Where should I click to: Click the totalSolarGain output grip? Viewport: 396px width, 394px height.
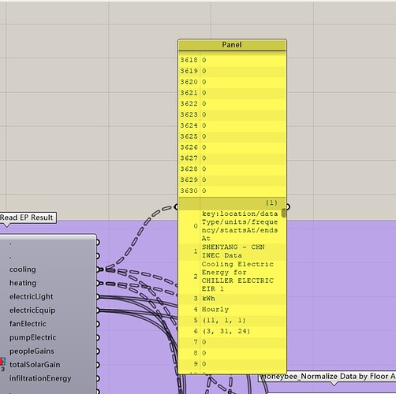pyautogui.click(x=98, y=365)
